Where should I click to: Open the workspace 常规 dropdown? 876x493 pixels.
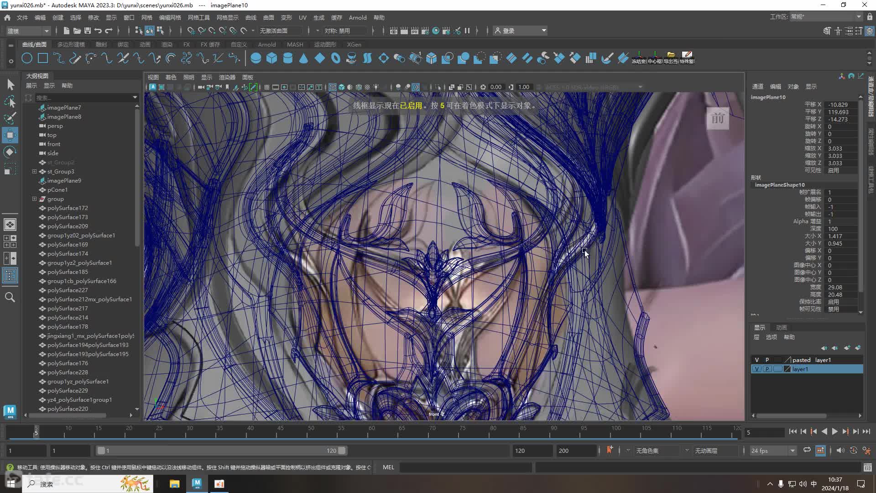826,17
